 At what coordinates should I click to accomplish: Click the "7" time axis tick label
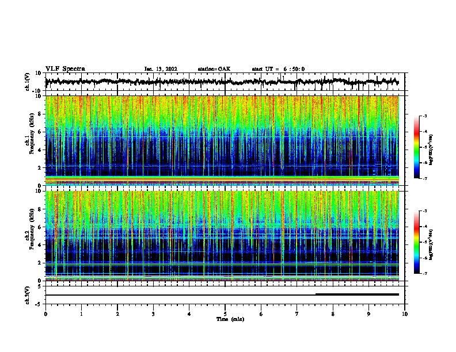coord(297,314)
